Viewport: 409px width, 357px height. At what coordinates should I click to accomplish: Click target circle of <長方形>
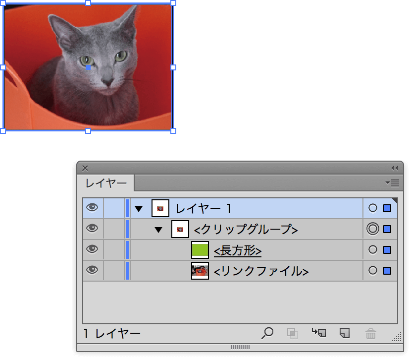coord(373,250)
